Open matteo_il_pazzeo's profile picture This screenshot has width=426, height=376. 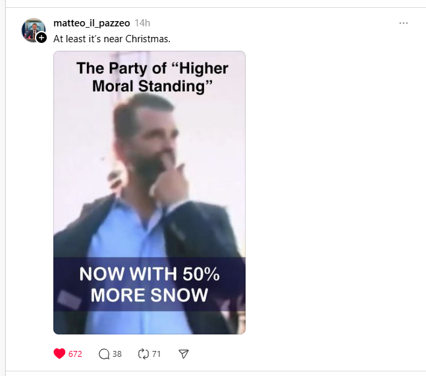32,30
